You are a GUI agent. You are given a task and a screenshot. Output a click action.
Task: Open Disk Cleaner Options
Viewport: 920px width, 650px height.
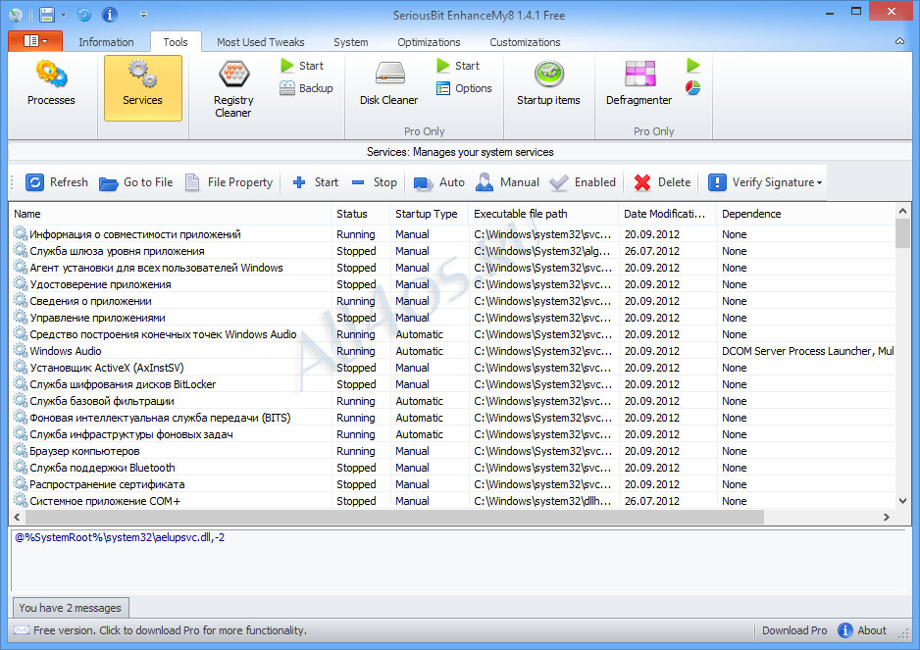click(464, 88)
